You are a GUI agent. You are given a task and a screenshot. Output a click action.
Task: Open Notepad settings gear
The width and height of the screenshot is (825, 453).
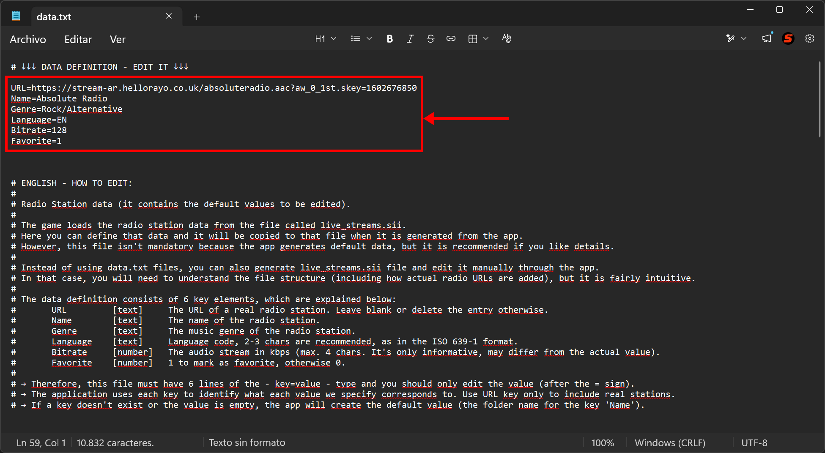810,39
